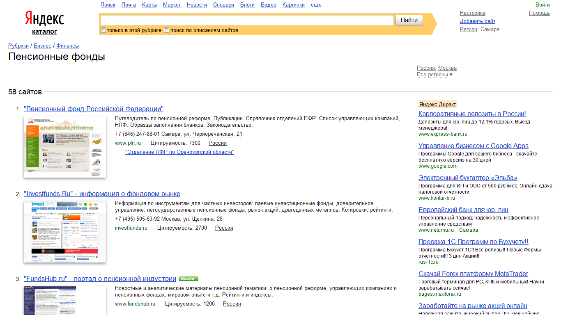The height and width of the screenshot is (315, 561).
Task: Open the 'ещё' services menu
Action: [x=316, y=5]
